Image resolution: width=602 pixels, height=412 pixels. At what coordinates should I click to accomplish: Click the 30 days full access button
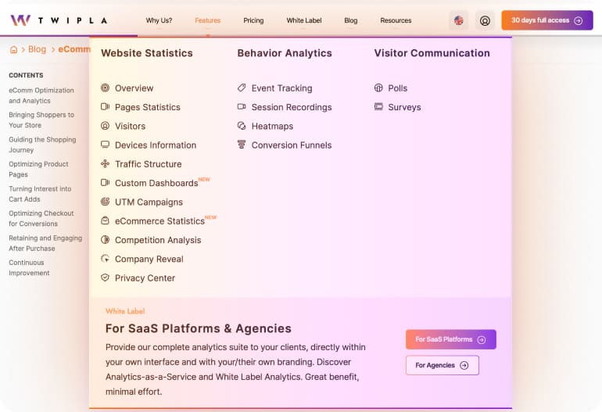pos(546,20)
